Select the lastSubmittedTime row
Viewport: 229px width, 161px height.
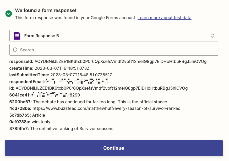click(61, 75)
